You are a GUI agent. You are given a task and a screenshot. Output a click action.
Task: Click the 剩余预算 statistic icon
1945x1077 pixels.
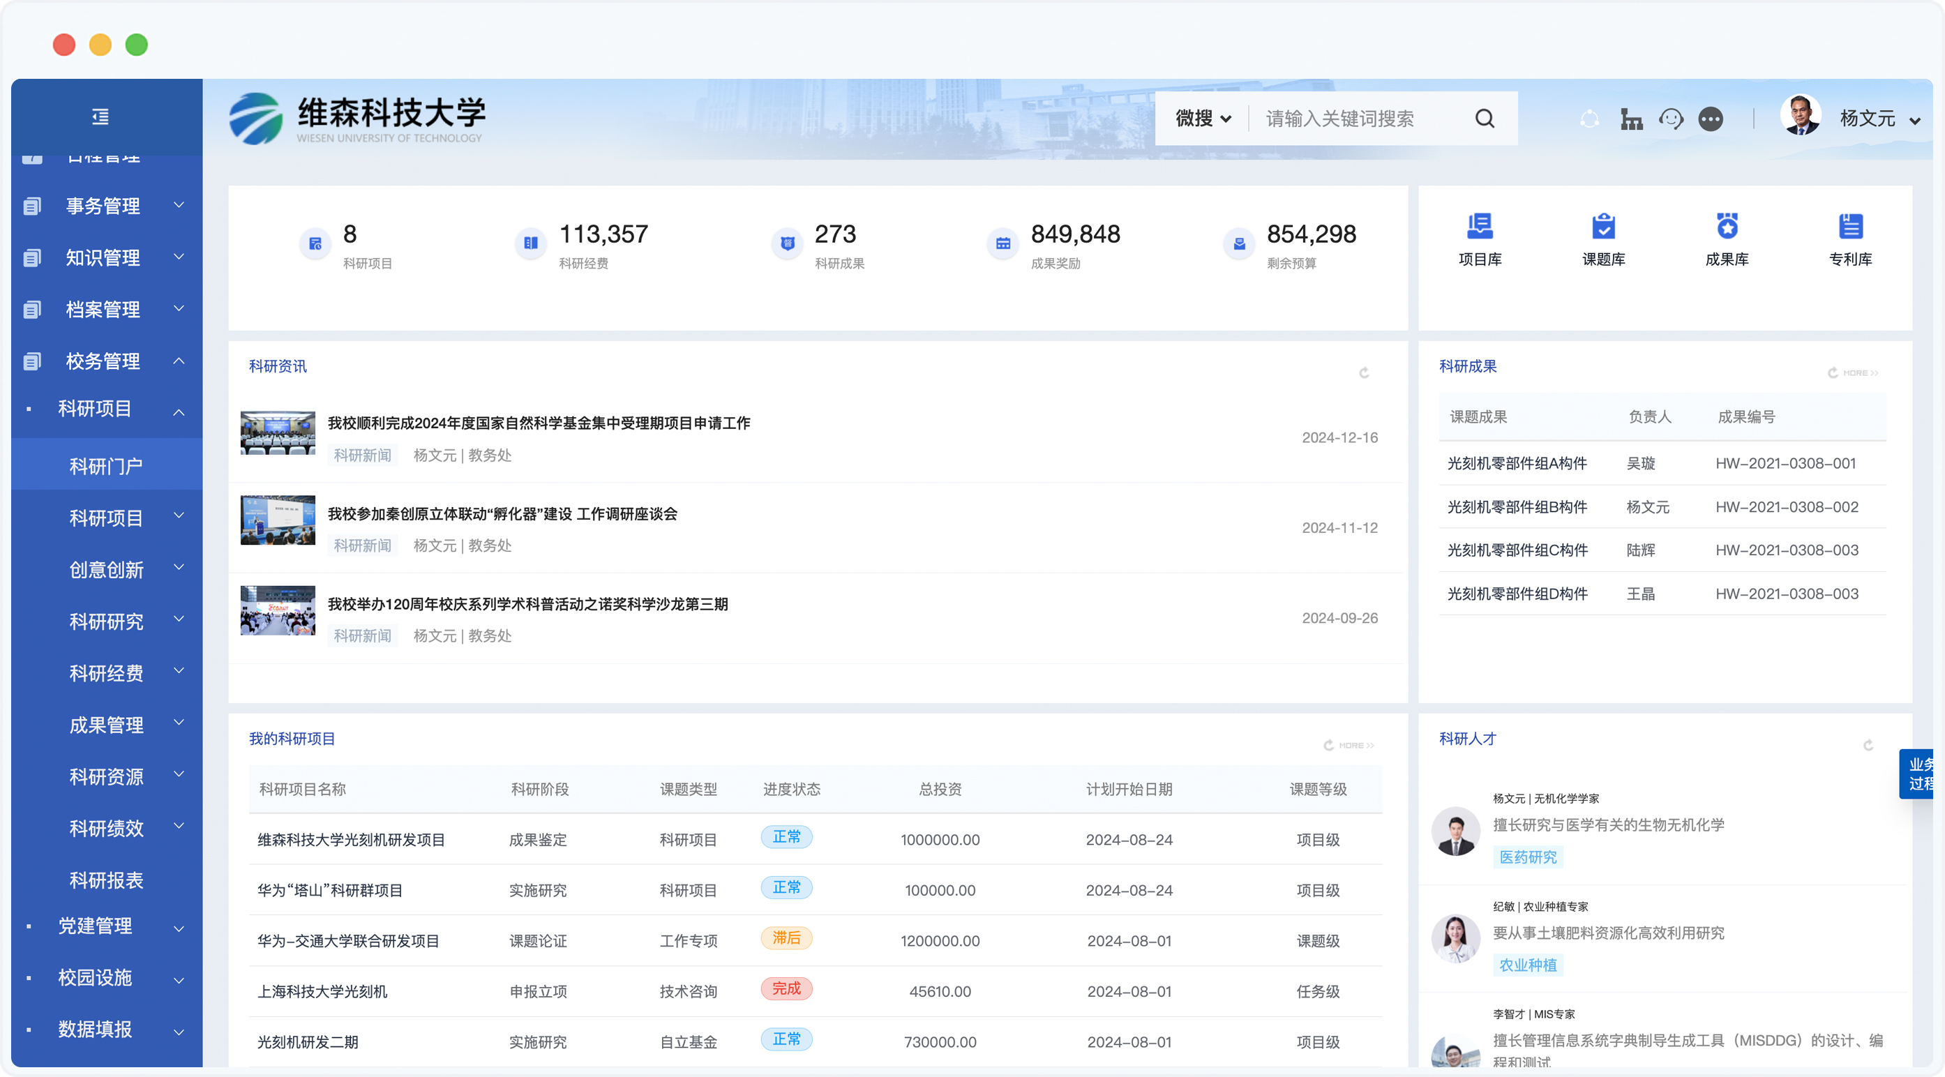[1239, 243]
